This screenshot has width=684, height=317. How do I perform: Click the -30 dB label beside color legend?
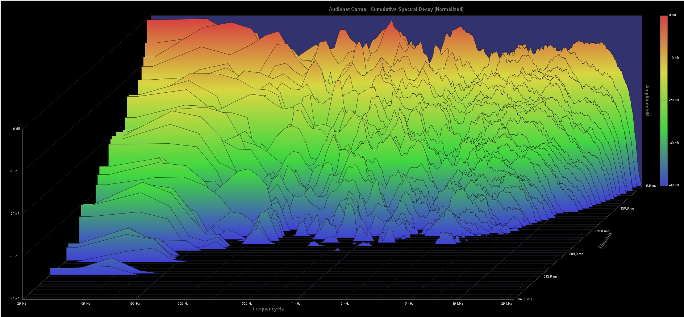point(673,143)
